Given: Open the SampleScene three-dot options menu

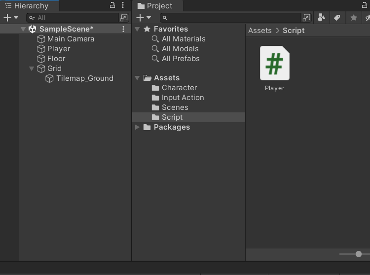Looking at the screenshot, I should pyautogui.click(x=123, y=29).
